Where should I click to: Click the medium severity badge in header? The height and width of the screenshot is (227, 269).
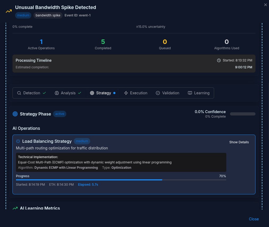coord(23,15)
